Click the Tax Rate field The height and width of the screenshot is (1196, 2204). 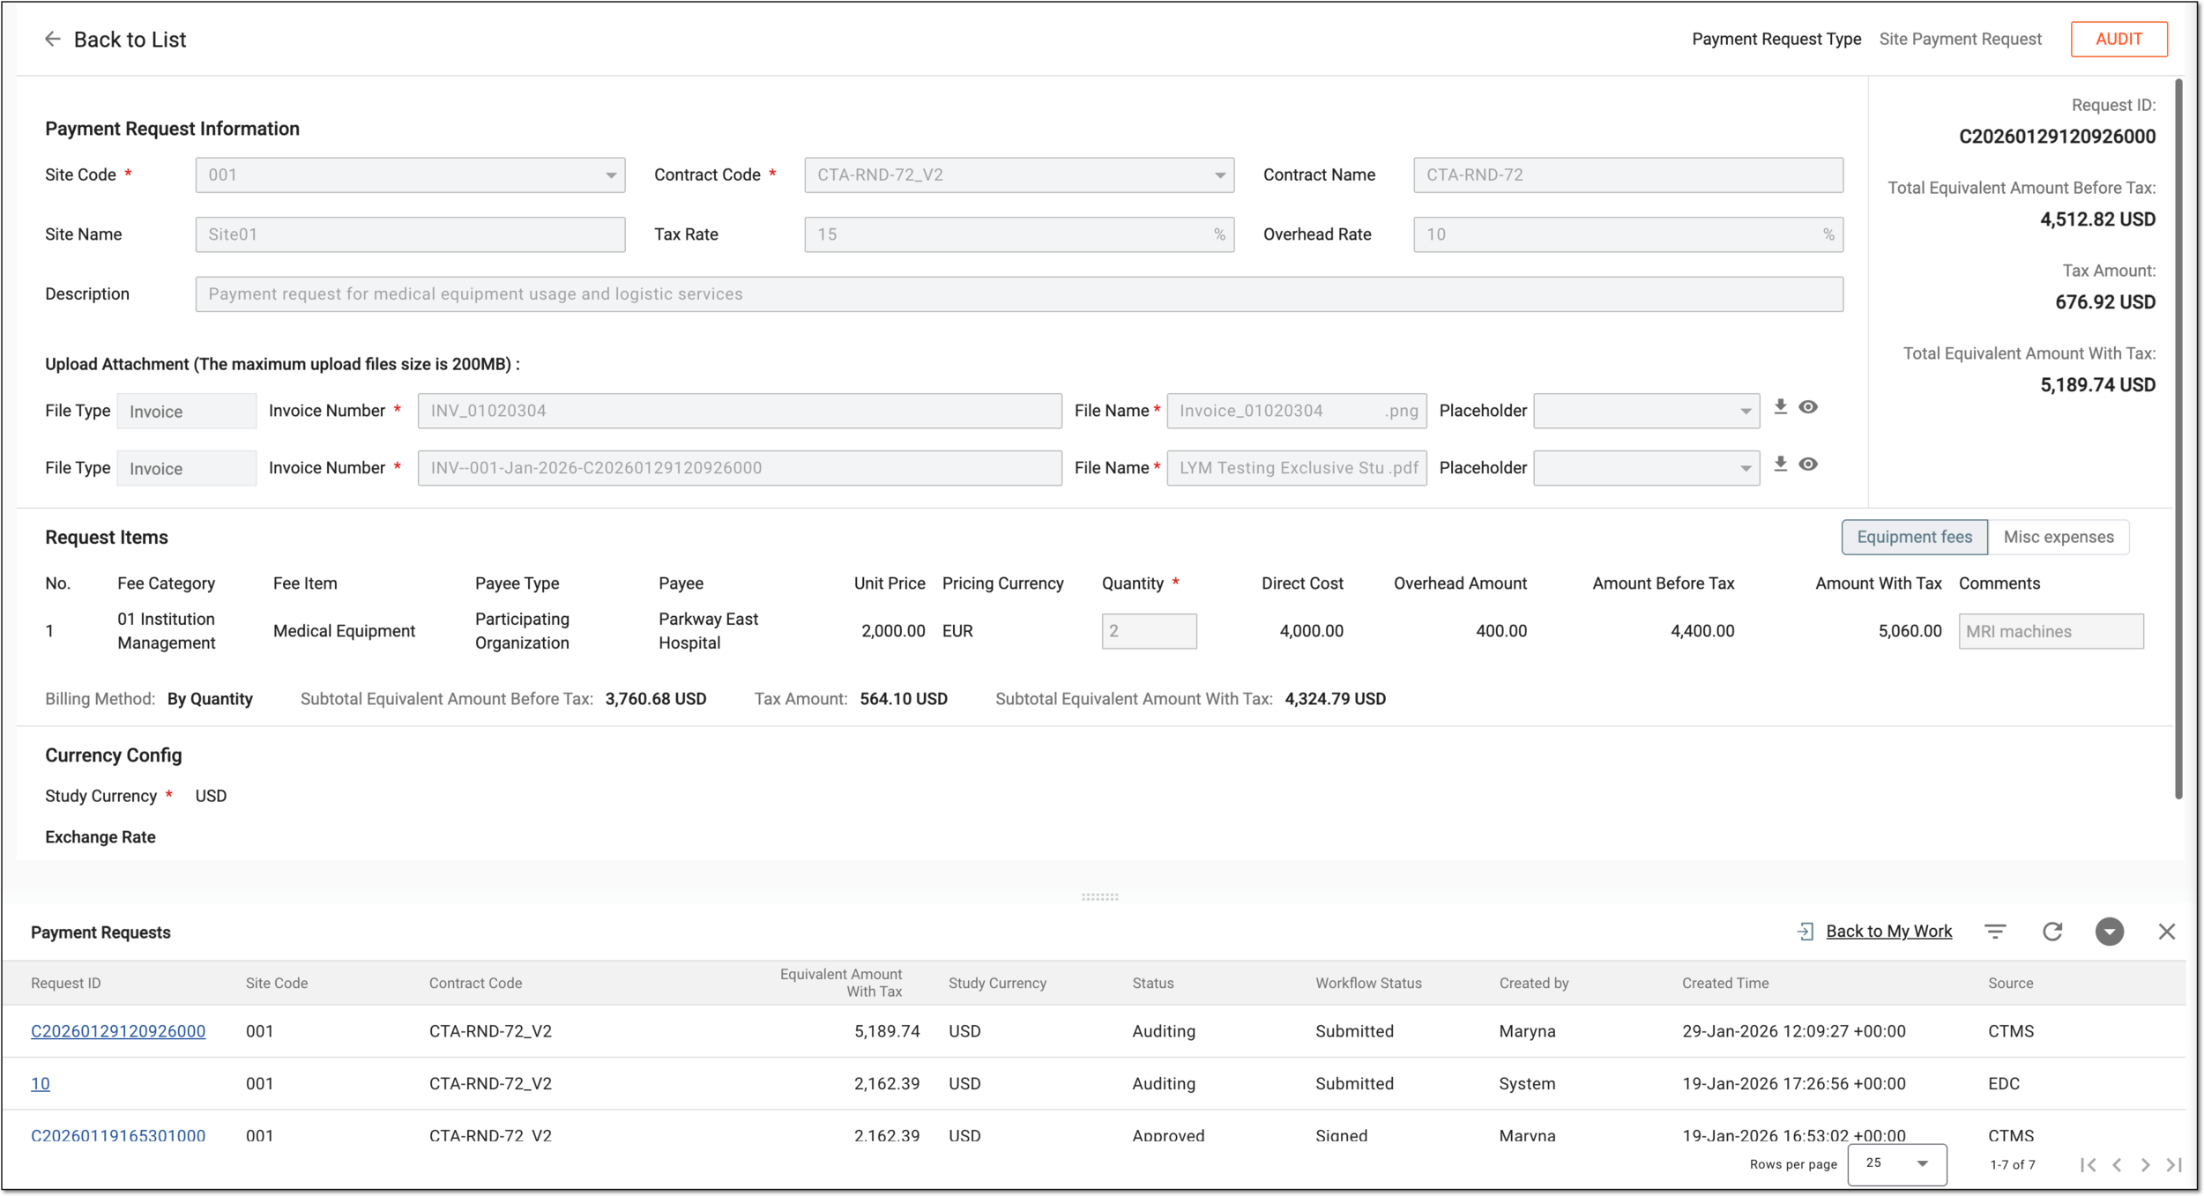1019,234
